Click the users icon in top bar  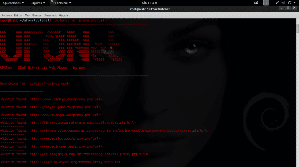(x=256, y=3)
